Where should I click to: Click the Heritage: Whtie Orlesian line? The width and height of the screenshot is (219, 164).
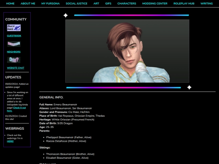[x=67, y=119]
